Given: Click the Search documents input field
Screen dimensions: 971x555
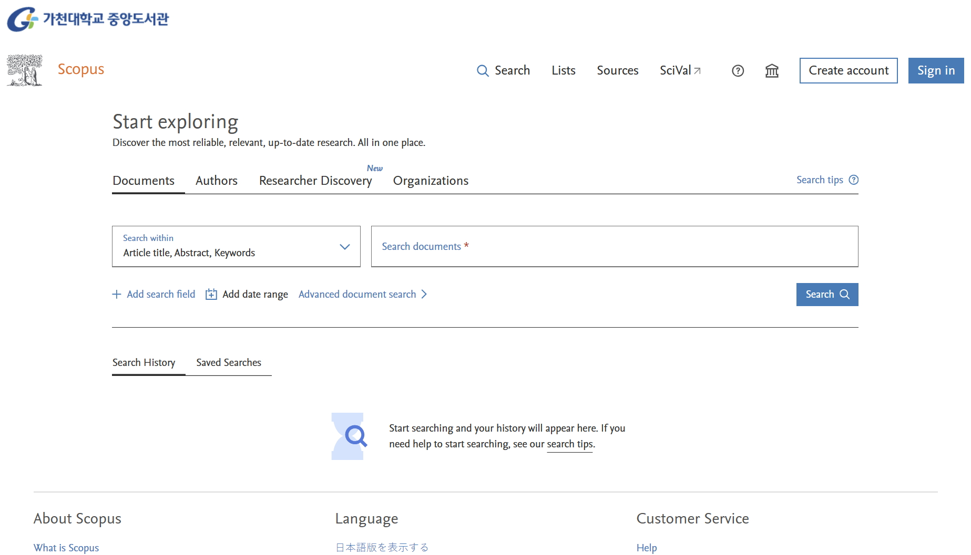Looking at the screenshot, I should pos(615,246).
